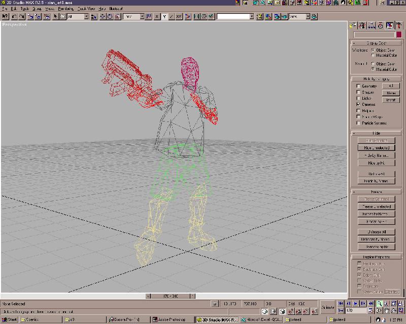This screenshot has height=324, width=406.
Task: Collapse the Freeze rollout
Action: (x=376, y=192)
